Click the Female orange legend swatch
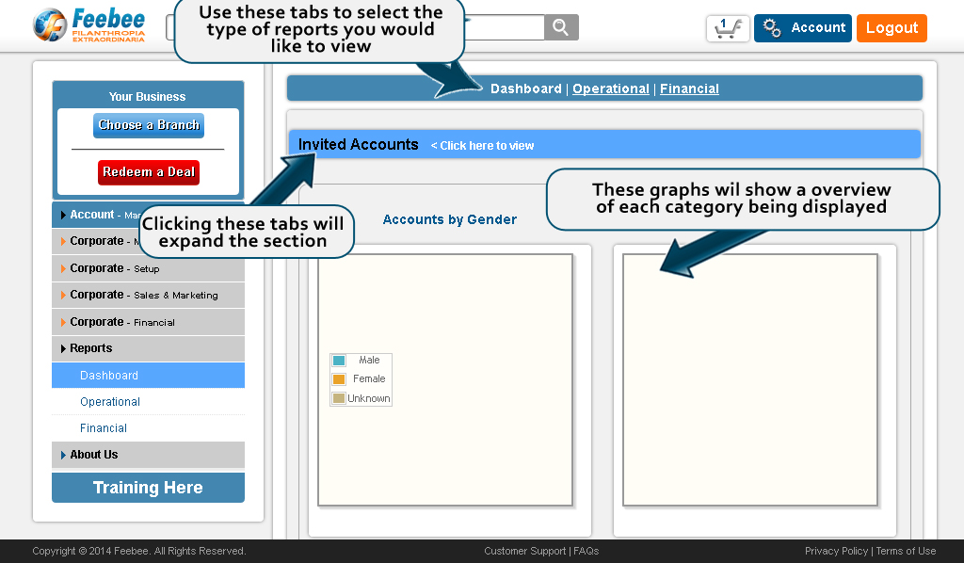964x563 pixels. coord(339,379)
